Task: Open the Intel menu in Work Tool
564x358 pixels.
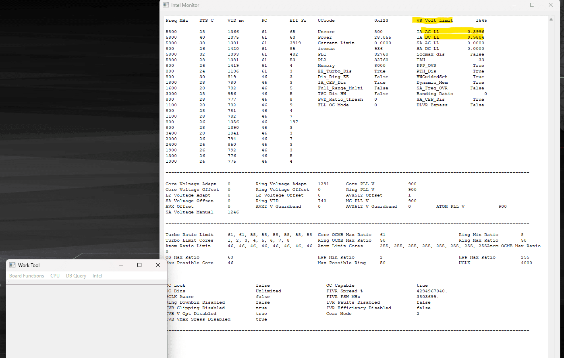Action: point(97,276)
